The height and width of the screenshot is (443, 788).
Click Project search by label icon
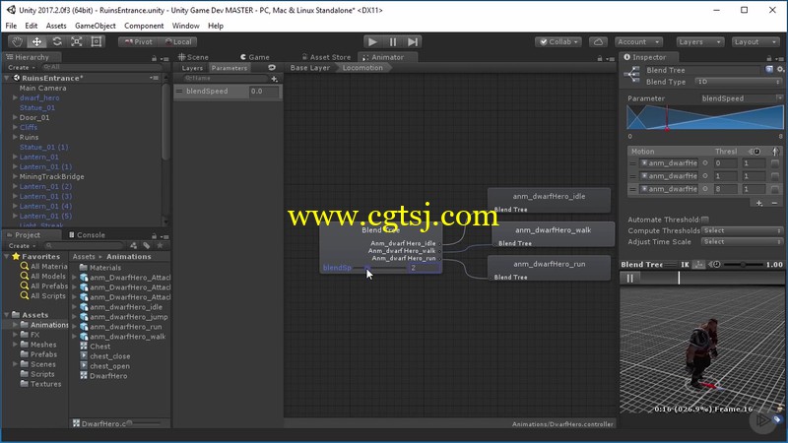[x=146, y=245]
